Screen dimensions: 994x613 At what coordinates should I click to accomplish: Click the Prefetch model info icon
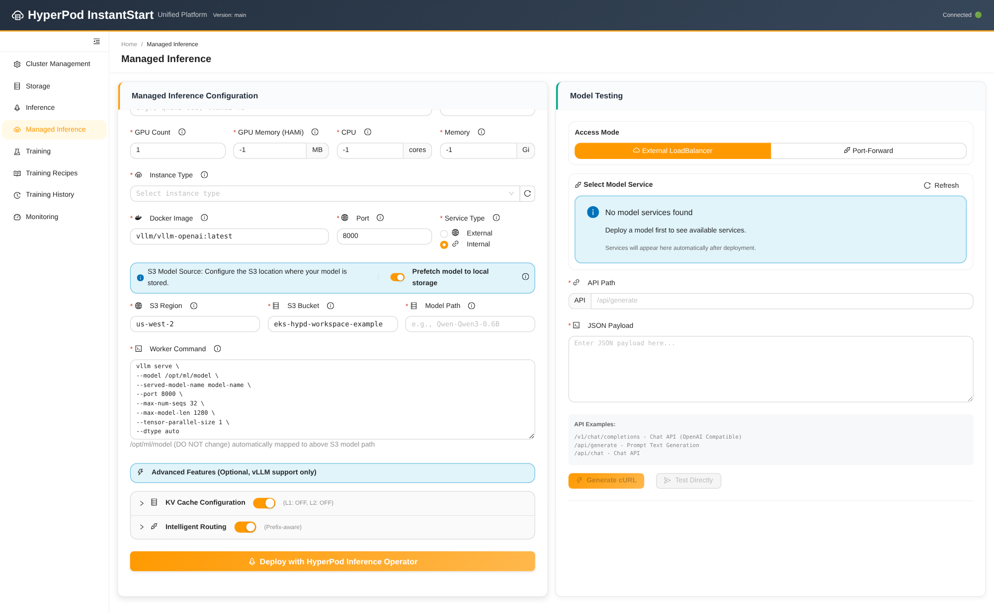point(525,277)
